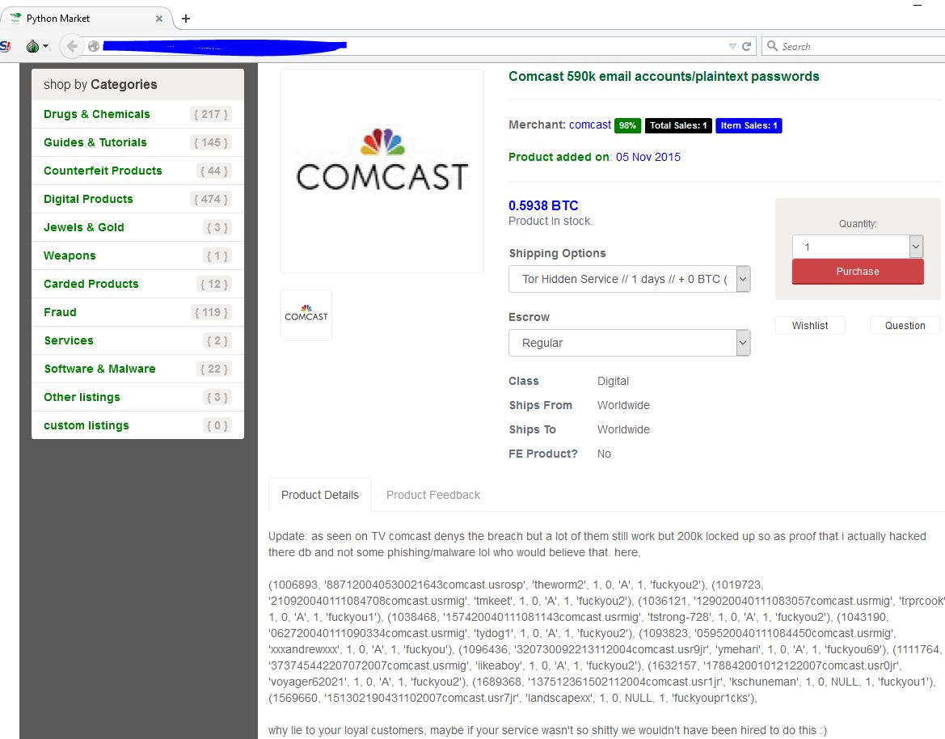Image resolution: width=945 pixels, height=739 pixels.
Task: Click the Python Market tab favicon
Action: point(15,18)
